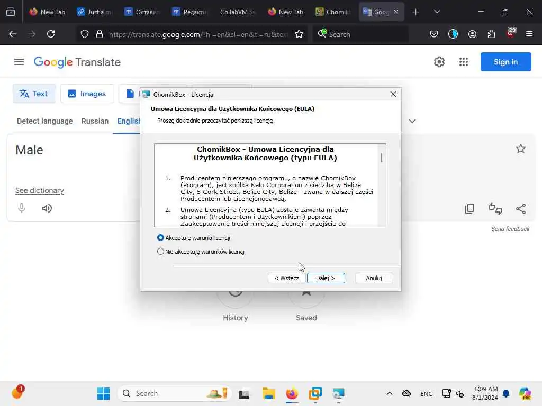
Task: Select 'Akceptuję warunki licencji' radio button
Action: pos(160,238)
